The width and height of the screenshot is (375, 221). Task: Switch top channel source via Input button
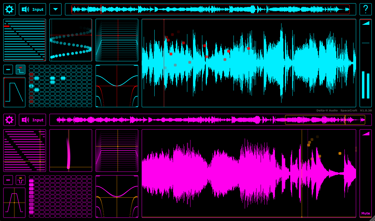point(32,9)
